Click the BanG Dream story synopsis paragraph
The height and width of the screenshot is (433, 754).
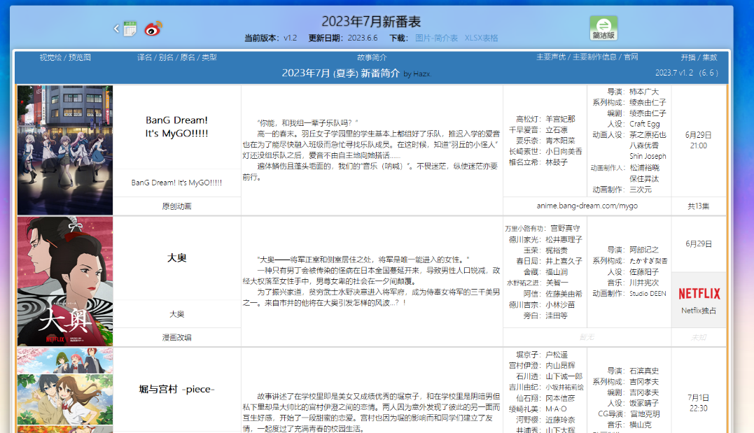click(371, 150)
